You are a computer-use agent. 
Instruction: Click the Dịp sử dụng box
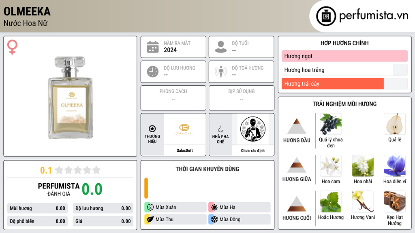click(x=242, y=98)
